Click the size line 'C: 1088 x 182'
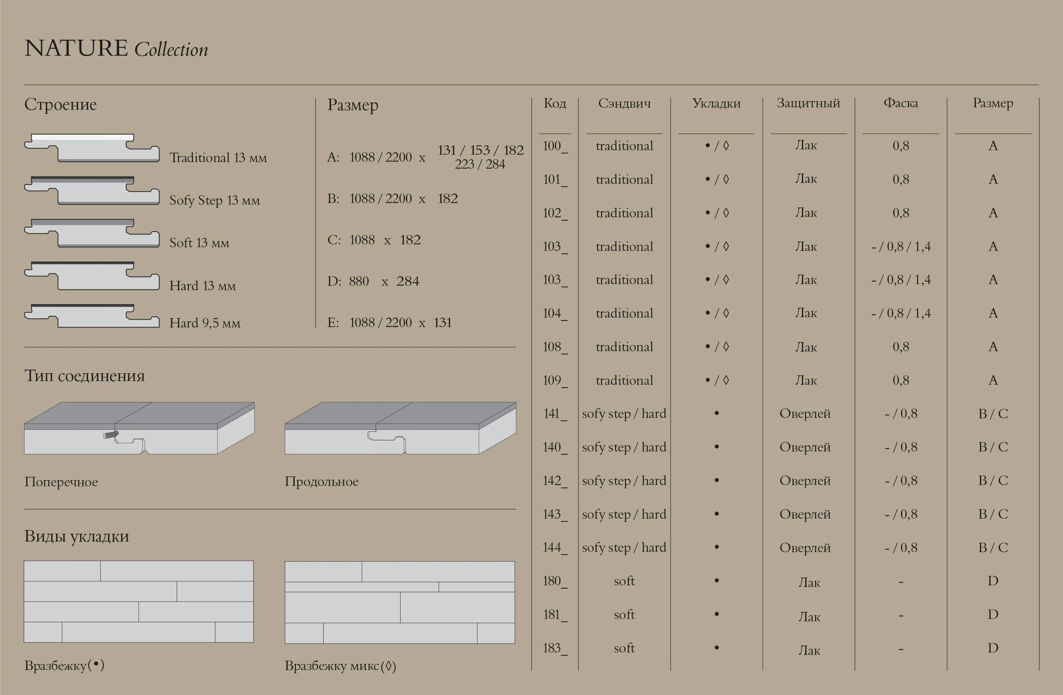Viewport: 1063px width, 695px height. 374,240
